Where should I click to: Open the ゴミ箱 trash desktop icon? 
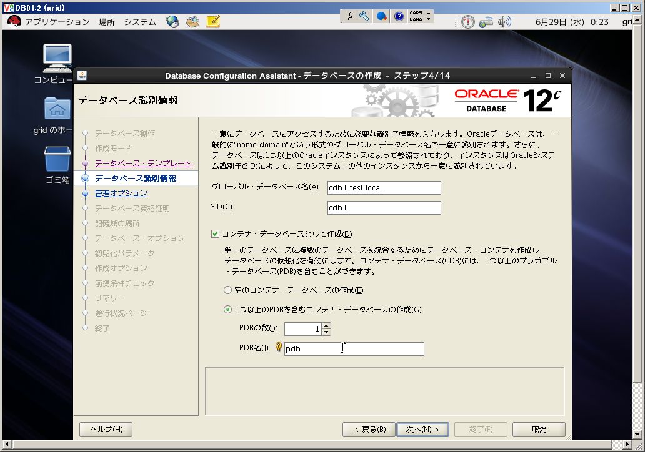coord(57,165)
